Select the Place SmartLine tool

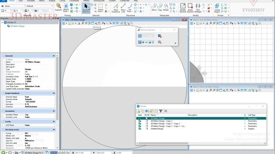[x=116, y=8]
